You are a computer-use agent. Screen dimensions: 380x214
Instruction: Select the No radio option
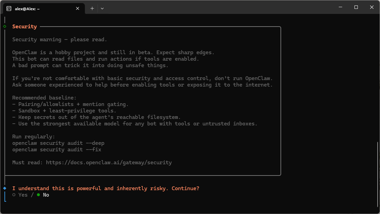pos(46,195)
